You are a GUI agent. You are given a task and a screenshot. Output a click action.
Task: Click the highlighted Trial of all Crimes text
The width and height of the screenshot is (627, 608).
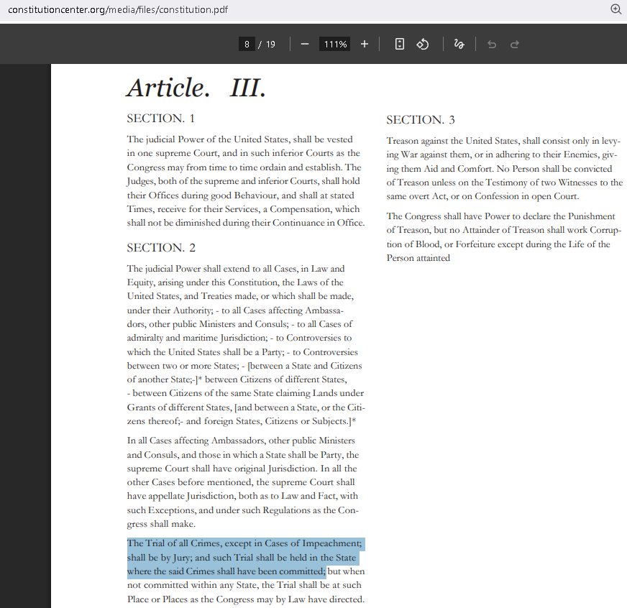click(x=245, y=558)
